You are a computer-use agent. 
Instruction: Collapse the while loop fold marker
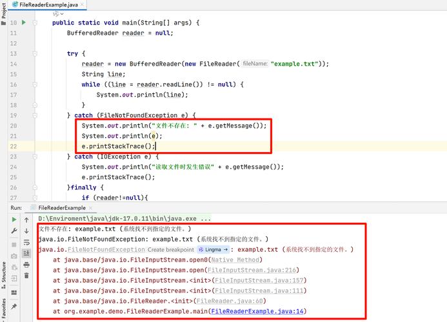coord(35,84)
